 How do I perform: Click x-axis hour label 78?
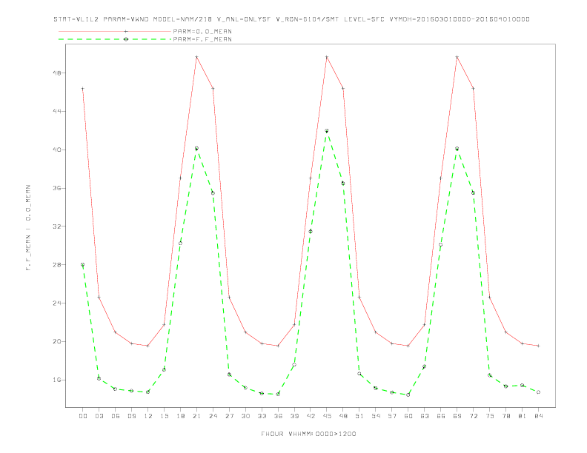click(505, 416)
